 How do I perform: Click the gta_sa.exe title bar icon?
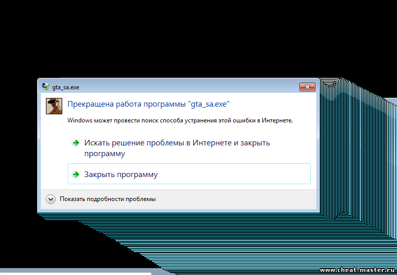(x=46, y=87)
